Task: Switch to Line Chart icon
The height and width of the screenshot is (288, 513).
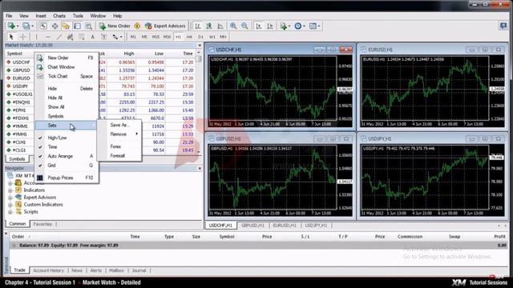Action: click(x=220, y=26)
